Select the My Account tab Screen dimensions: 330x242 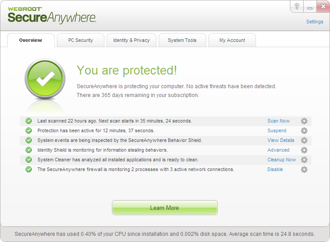coord(232,40)
